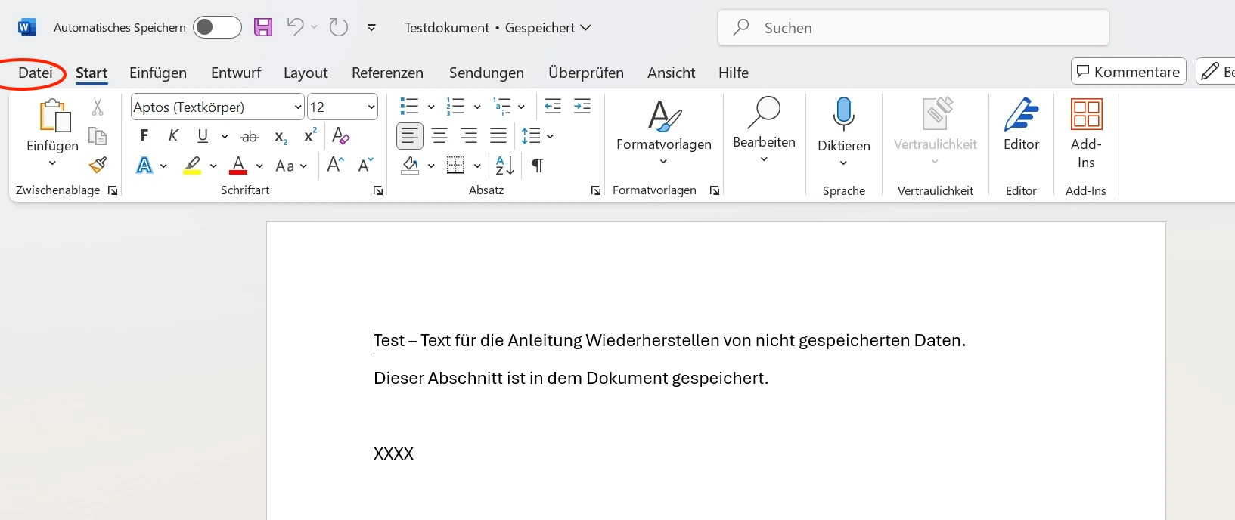1235x520 pixels.
Task: Apply the yellow text highlight color
Action: tap(192, 166)
